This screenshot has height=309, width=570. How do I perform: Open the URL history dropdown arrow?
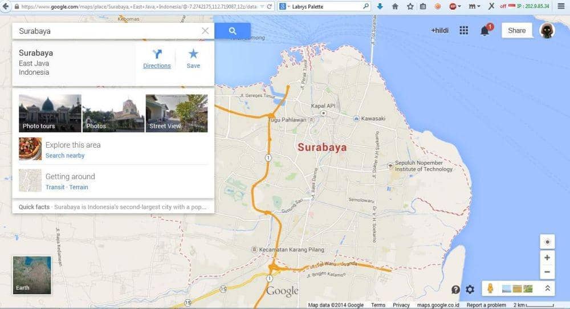click(x=262, y=6)
